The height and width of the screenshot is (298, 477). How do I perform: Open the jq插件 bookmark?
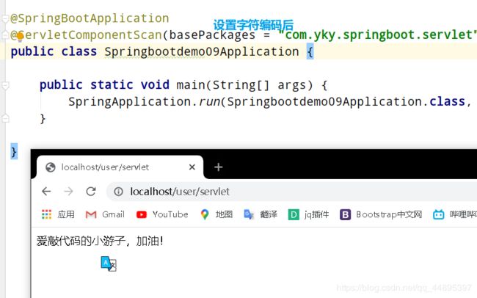click(x=308, y=214)
